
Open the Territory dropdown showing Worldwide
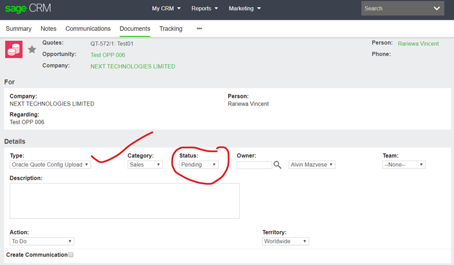286,241
